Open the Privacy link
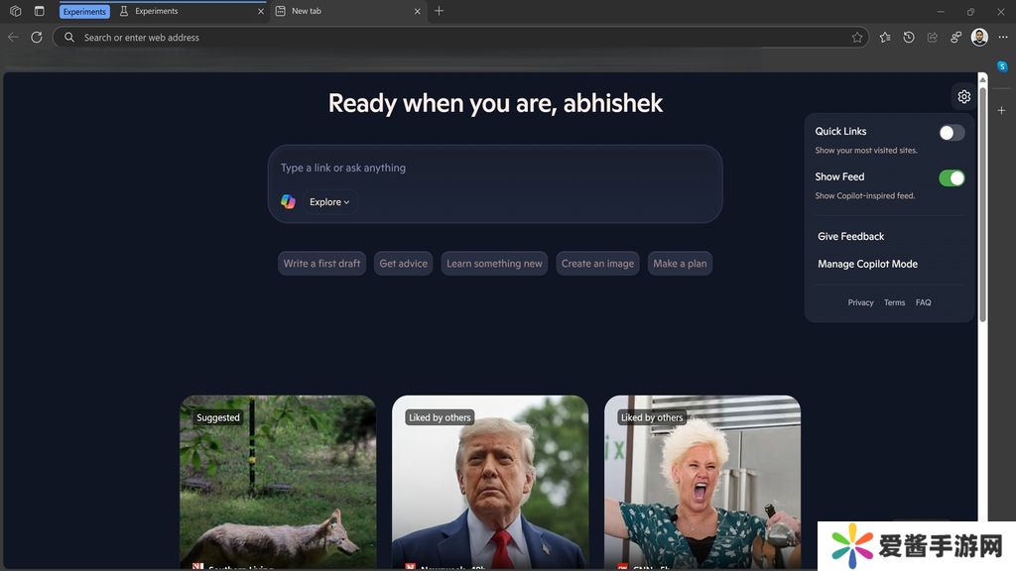Image resolution: width=1016 pixels, height=571 pixels. point(860,302)
